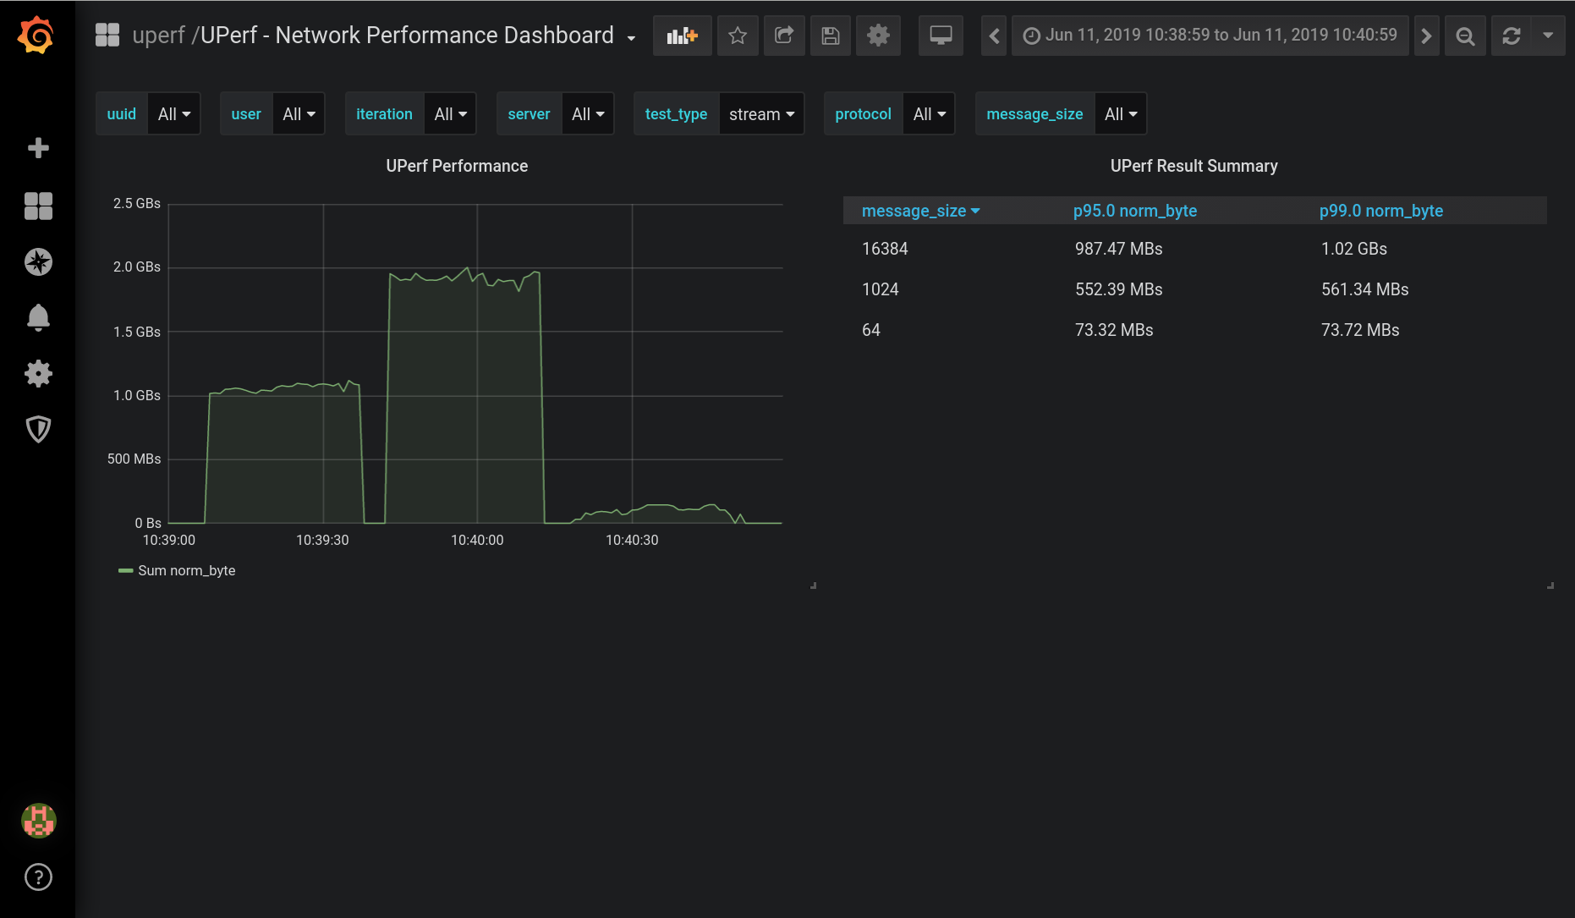Open the Explore compass icon

coord(38,261)
